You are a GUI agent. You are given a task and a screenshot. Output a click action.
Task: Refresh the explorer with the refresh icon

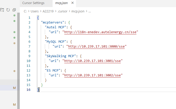coord(8,10)
